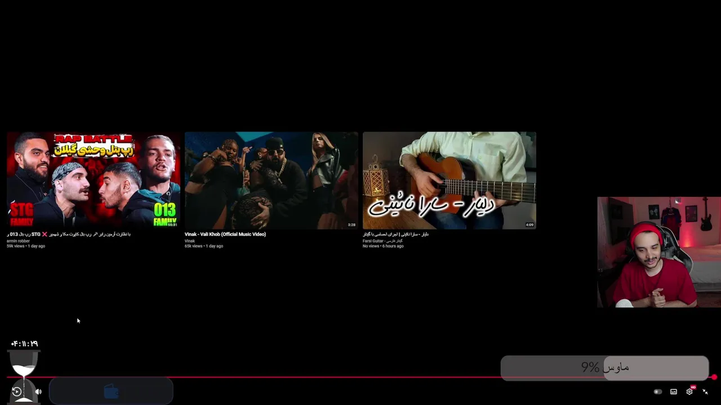
Task: Open the HD settings gear
Action: coord(689,391)
